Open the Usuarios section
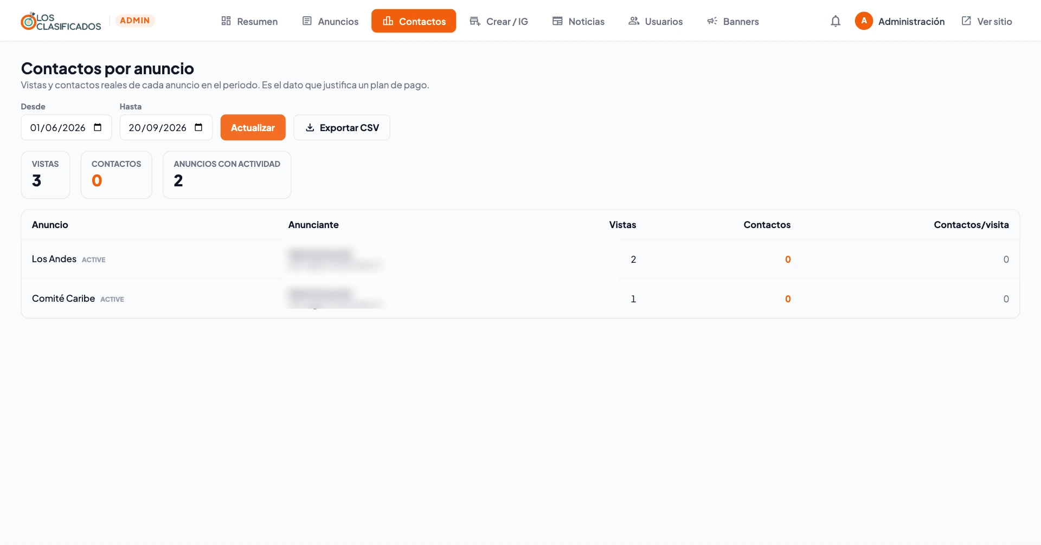The image size is (1041, 545). (x=656, y=21)
